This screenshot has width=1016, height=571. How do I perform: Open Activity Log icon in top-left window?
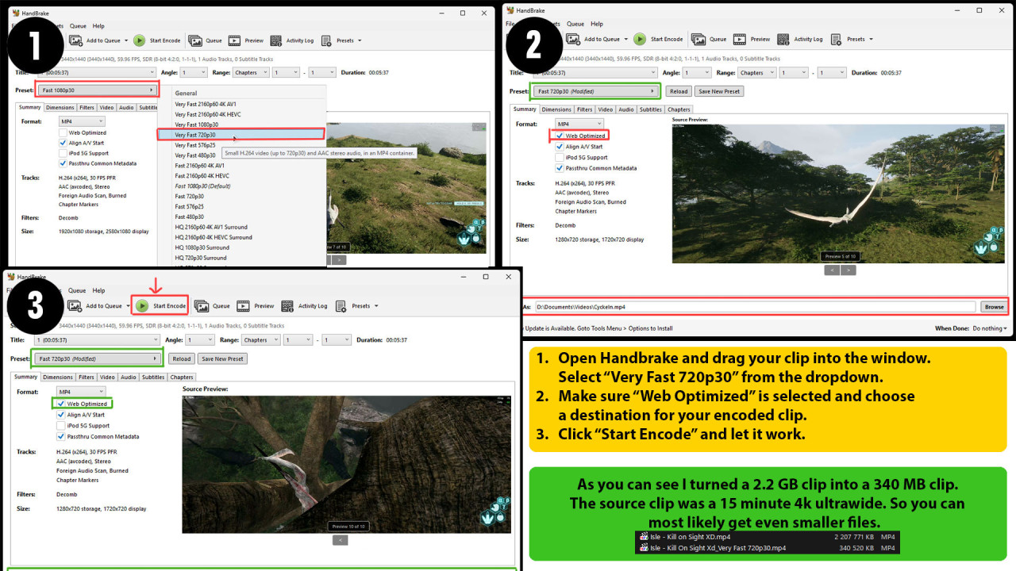point(276,40)
